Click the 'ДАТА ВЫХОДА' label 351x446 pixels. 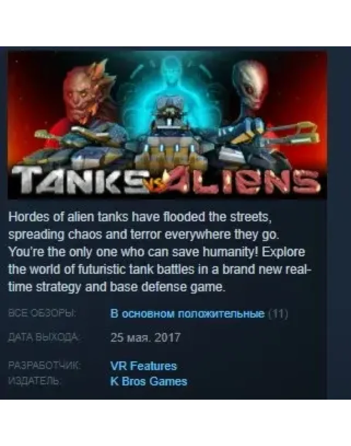[x=44, y=337]
